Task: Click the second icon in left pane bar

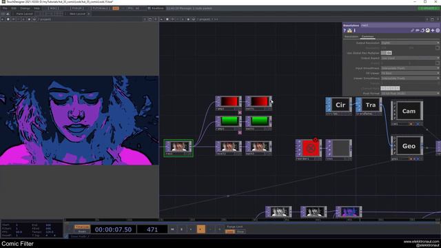Action: (8, 19)
